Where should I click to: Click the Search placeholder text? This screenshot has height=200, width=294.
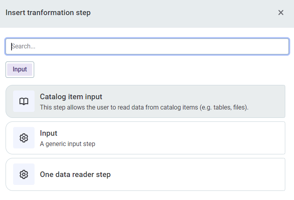[24, 46]
